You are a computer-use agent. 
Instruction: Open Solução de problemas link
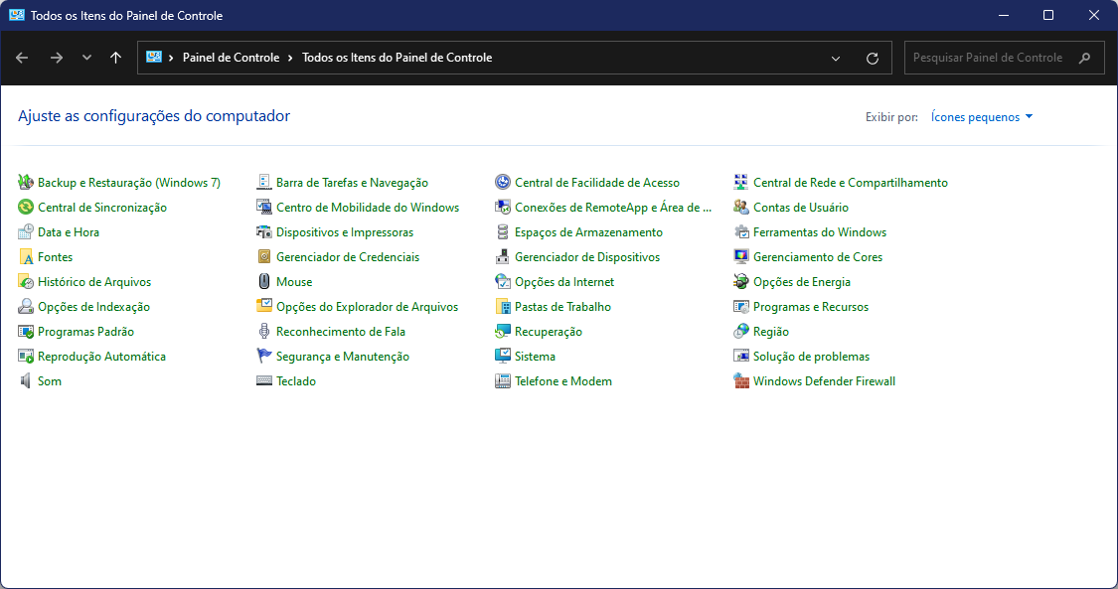click(811, 357)
